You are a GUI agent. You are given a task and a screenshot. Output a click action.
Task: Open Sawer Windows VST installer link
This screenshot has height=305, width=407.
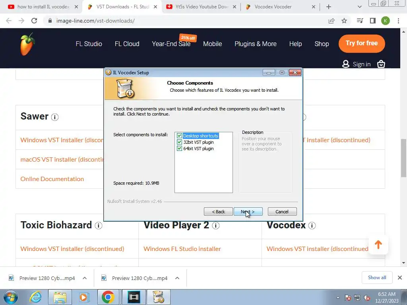coord(62,140)
